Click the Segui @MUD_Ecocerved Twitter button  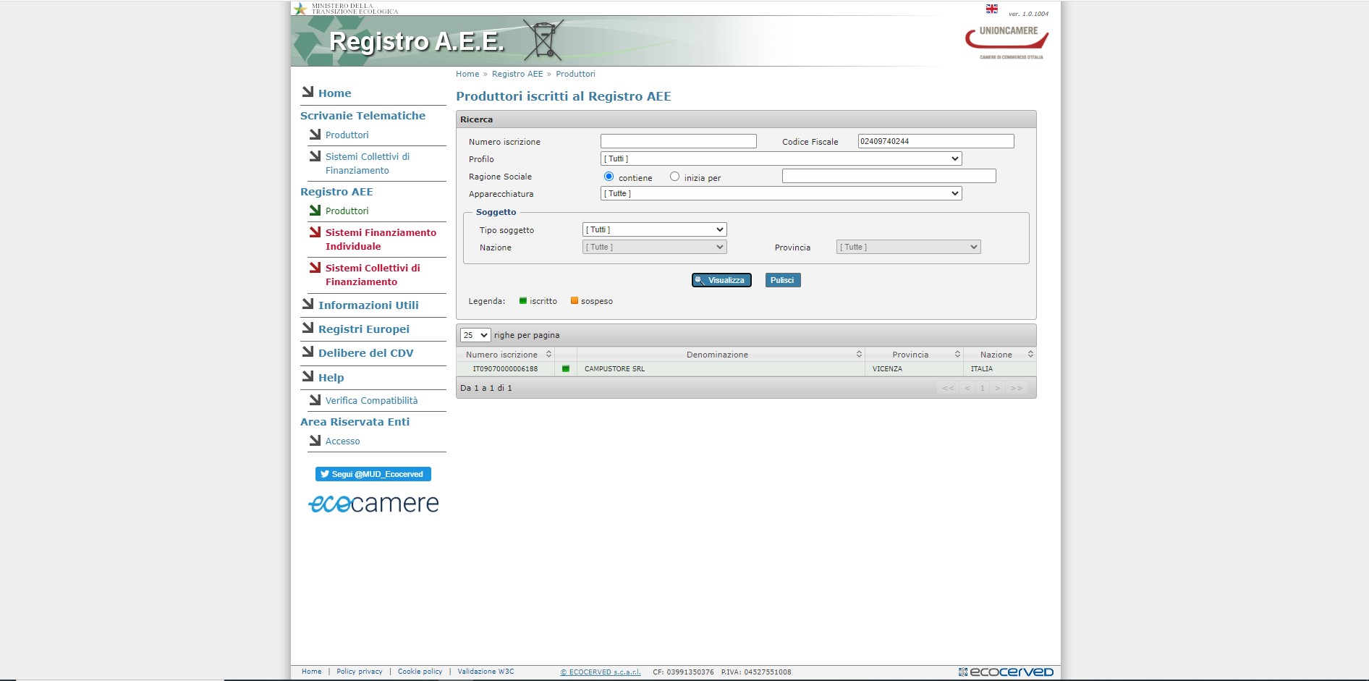pos(373,474)
